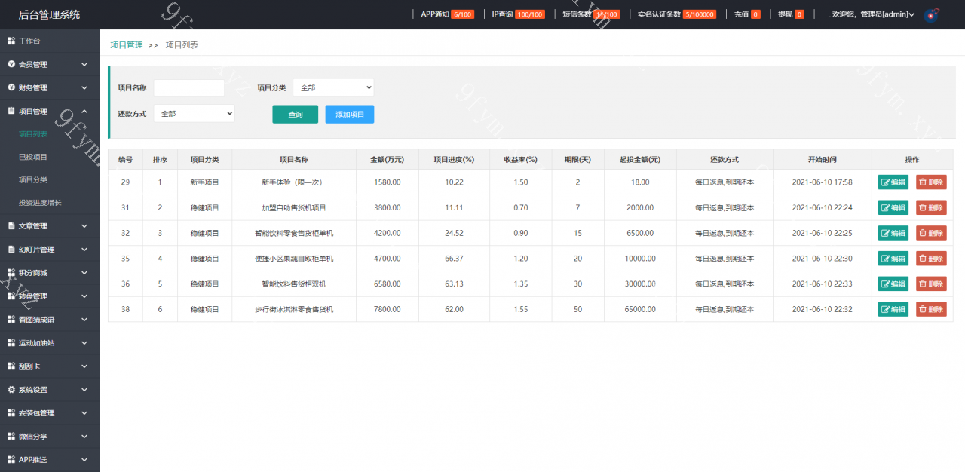Click the 看图猜成语 sidebar icon
The height and width of the screenshot is (472, 965).
(x=11, y=319)
